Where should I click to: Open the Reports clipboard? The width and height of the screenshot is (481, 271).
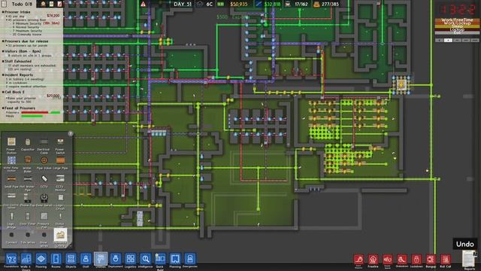coord(469,259)
